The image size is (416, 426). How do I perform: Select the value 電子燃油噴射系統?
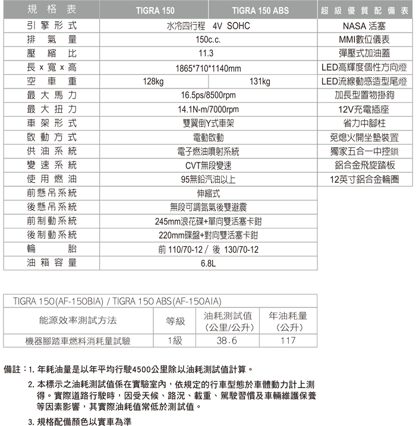click(208, 151)
